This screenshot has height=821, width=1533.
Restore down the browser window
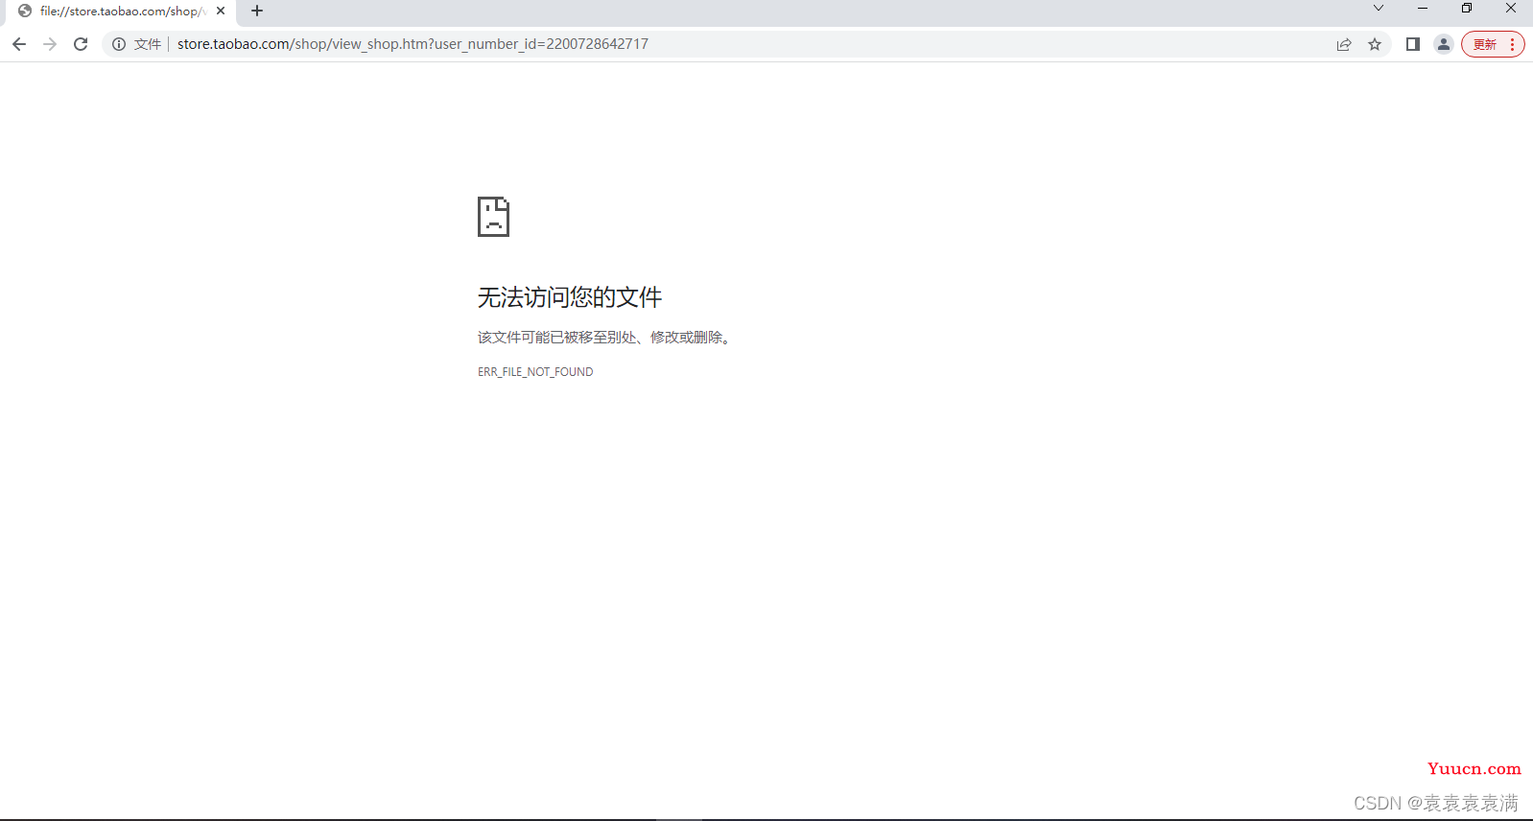click(x=1467, y=9)
